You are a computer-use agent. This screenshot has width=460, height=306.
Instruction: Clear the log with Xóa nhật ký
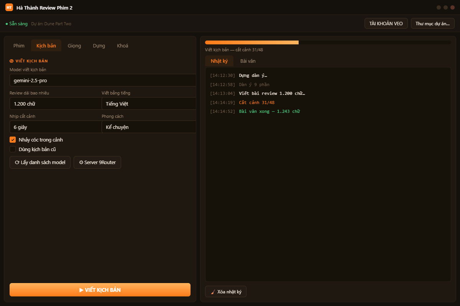(226, 291)
